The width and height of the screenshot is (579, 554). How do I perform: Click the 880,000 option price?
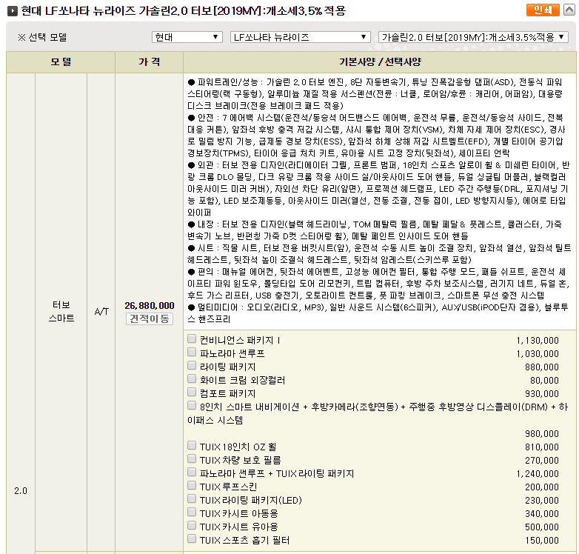pos(542,367)
